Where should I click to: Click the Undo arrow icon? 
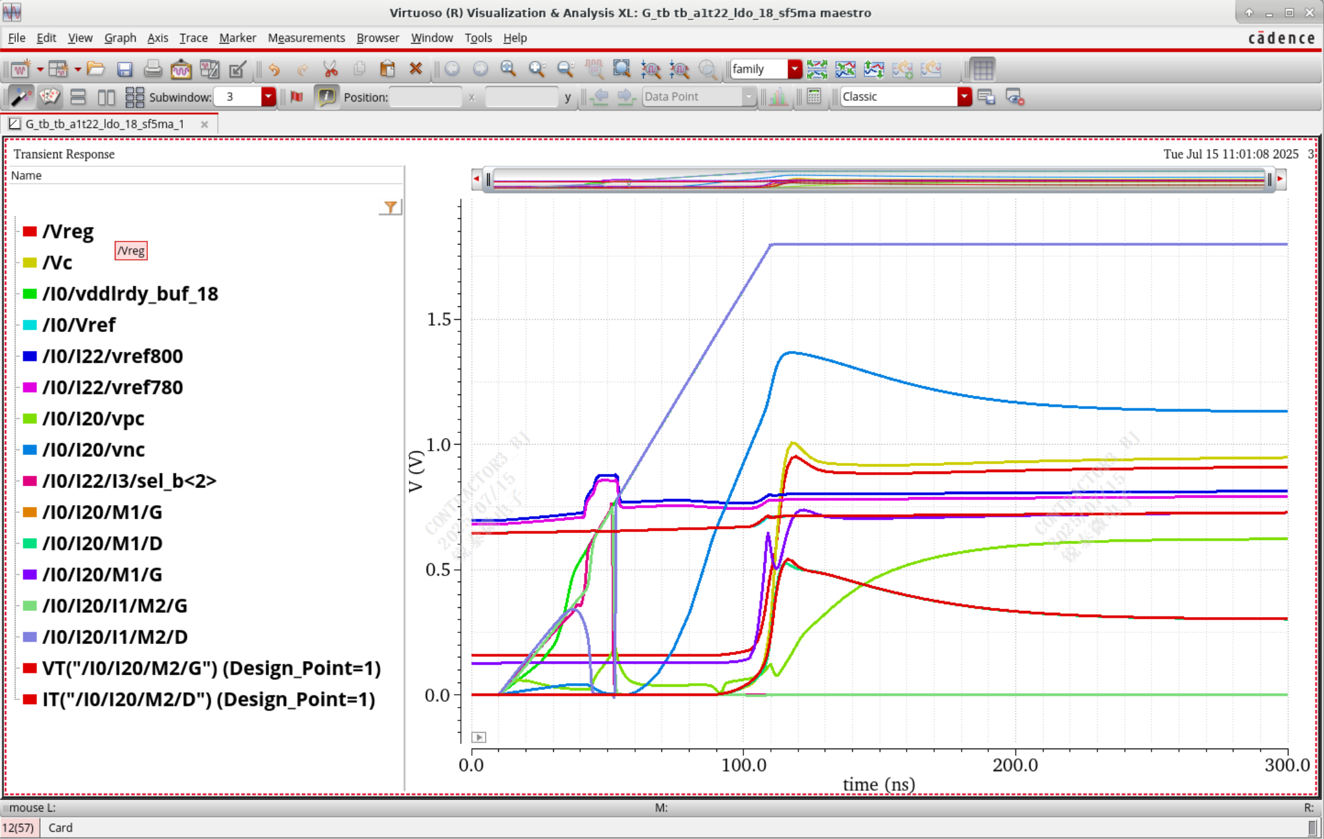274,69
